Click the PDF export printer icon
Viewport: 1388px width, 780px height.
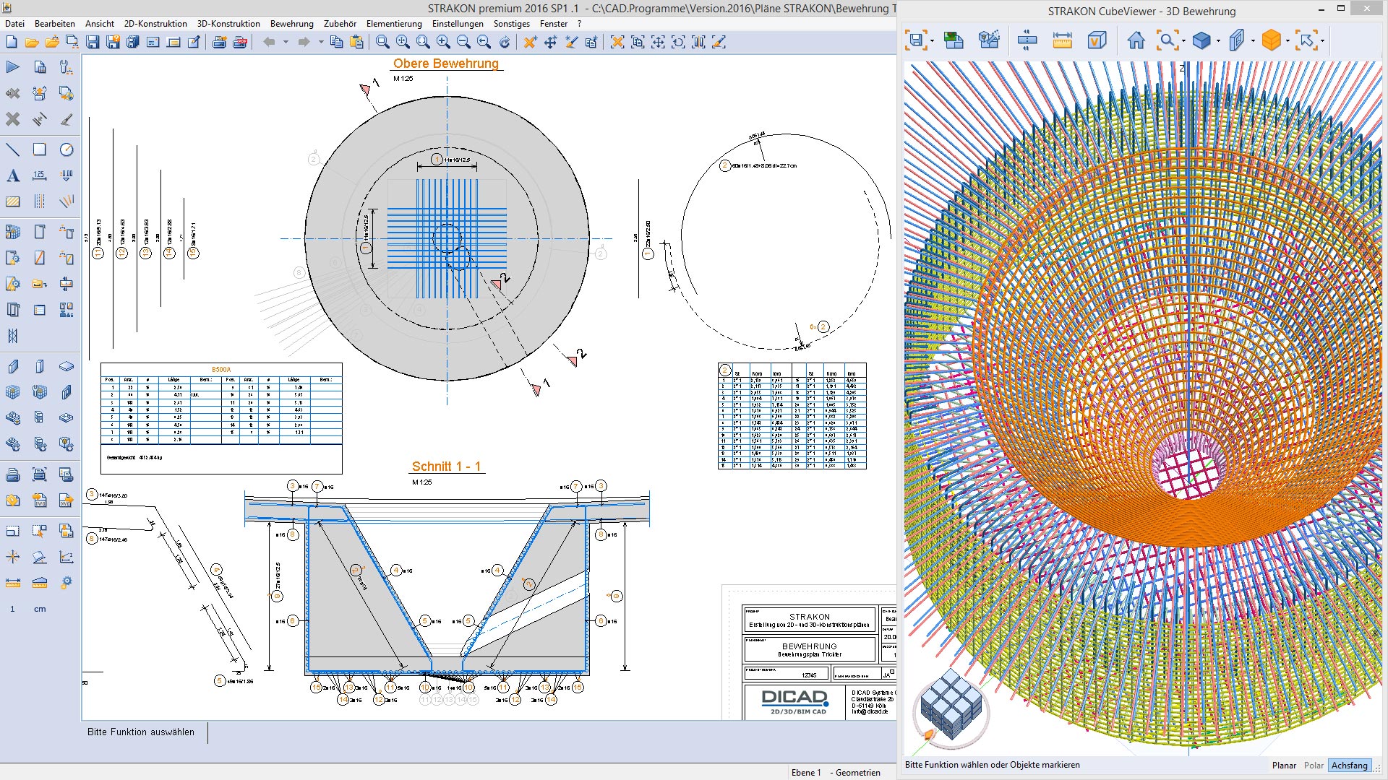click(x=240, y=43)
